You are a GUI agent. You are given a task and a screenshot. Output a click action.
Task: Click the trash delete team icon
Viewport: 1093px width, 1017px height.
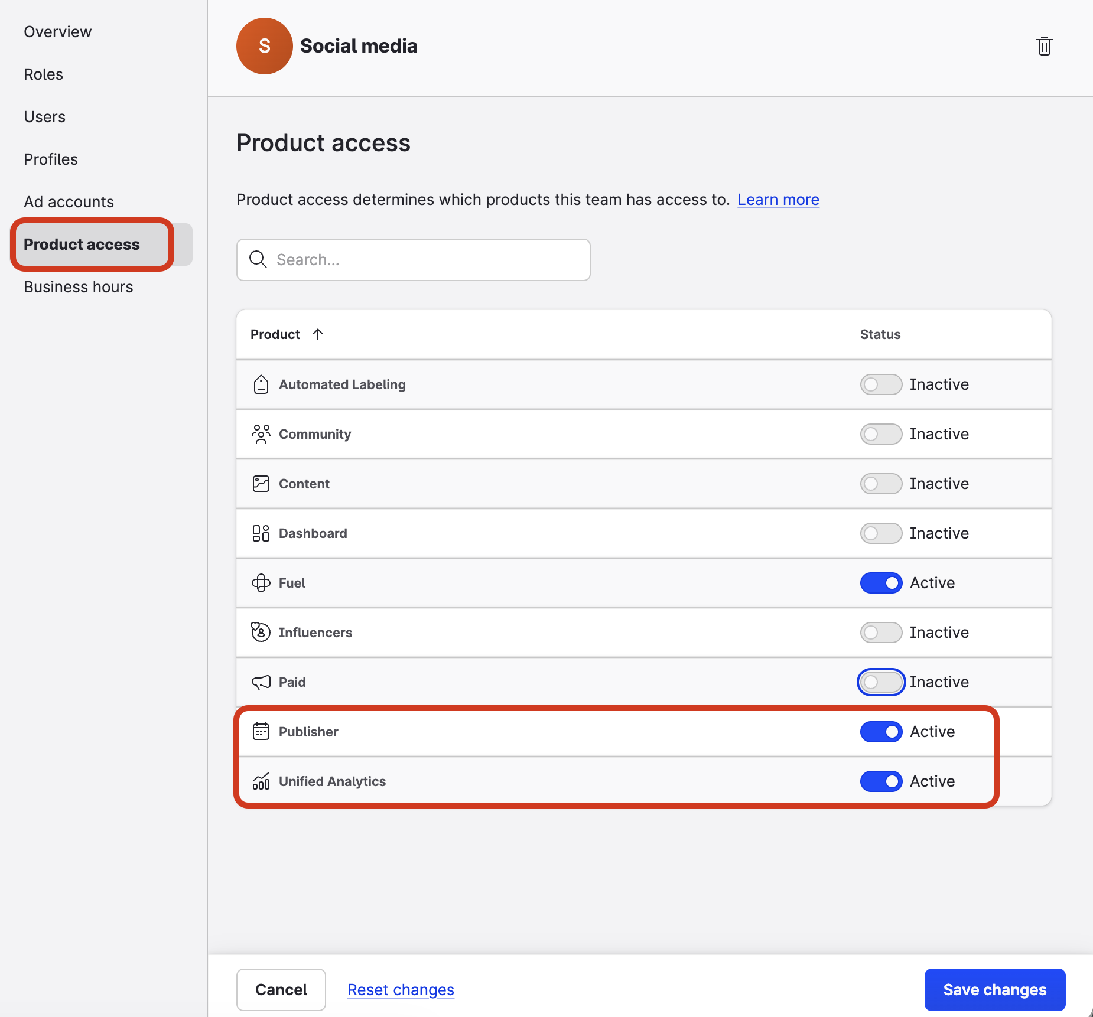pos(1044,46)
